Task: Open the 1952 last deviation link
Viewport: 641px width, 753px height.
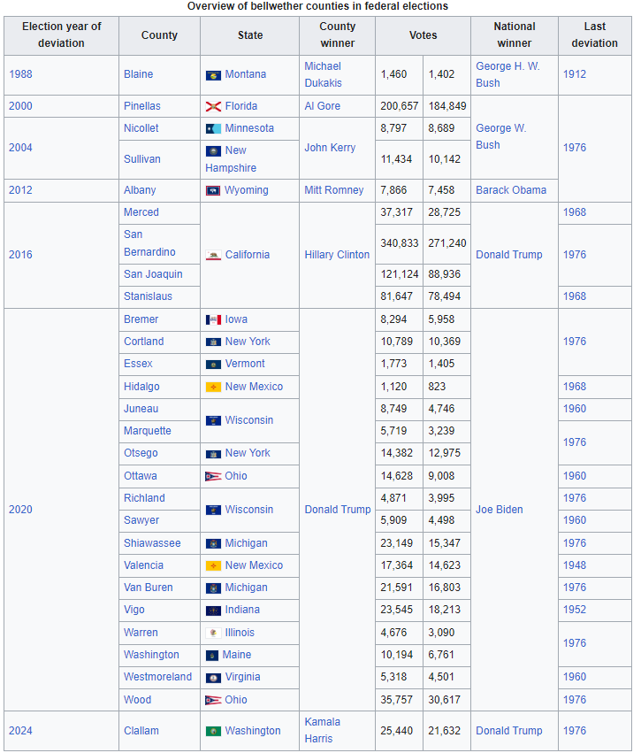Action: point(575,610)
